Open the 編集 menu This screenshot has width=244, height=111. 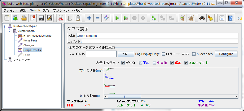coord(23,10)
